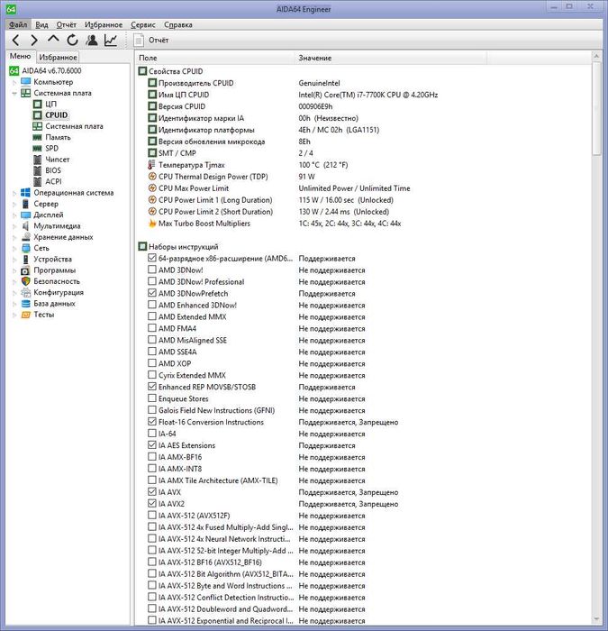The height and width of the screenshot is (631, 608).
Task: Click the Хранение данных drive icon
Action: click(26, 237)
